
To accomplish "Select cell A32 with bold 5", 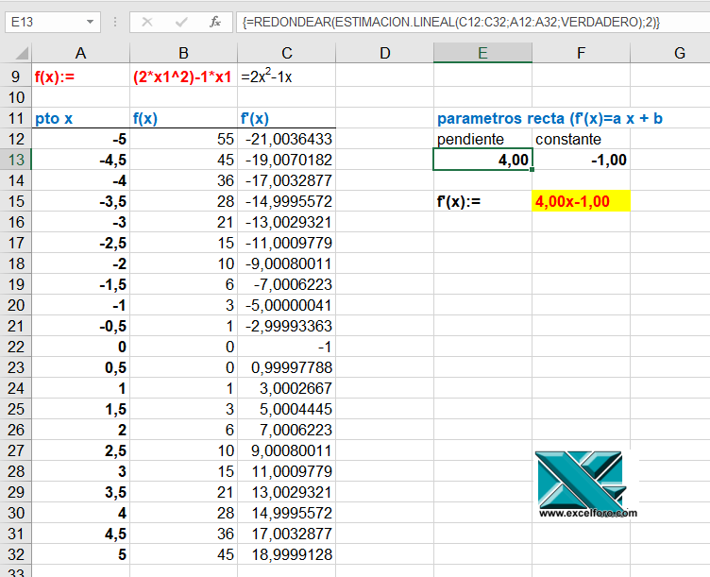I will pos(80,554).
